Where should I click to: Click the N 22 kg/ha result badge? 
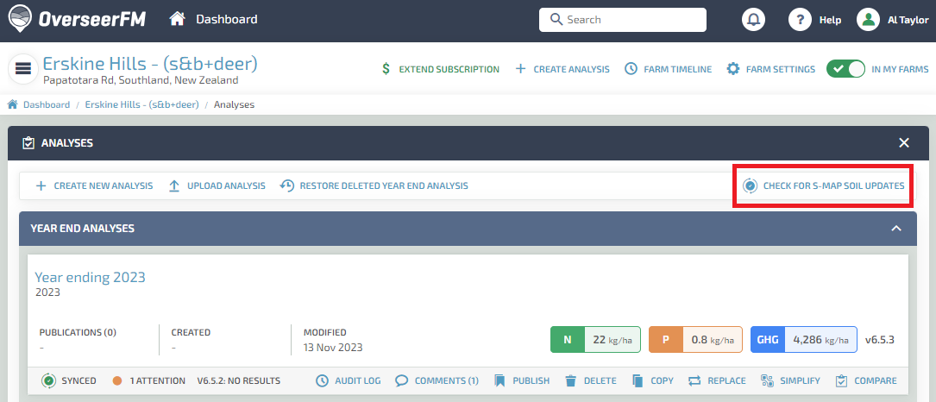click(595, 340)
